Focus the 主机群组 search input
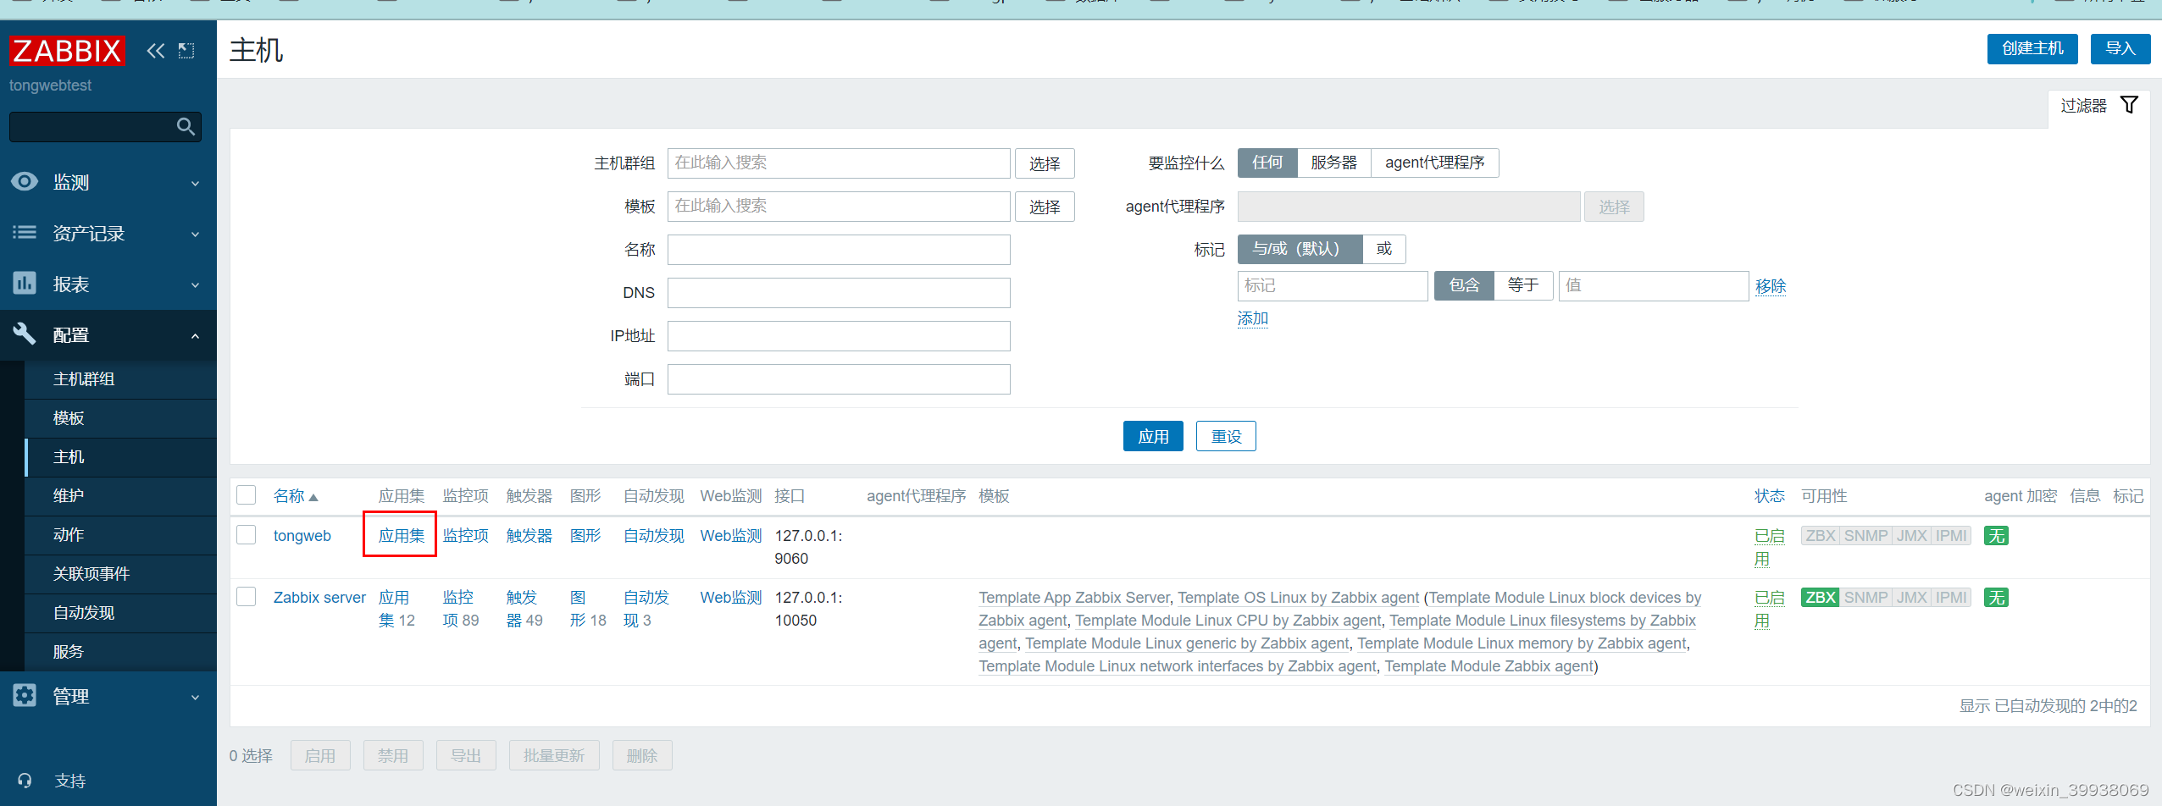 (x=839, y=163)
